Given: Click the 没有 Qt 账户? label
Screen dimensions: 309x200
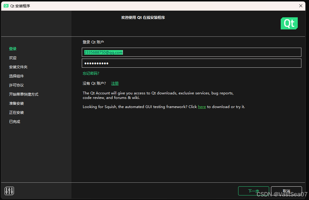Looking at the screenshot, I should tap(94, 83).
